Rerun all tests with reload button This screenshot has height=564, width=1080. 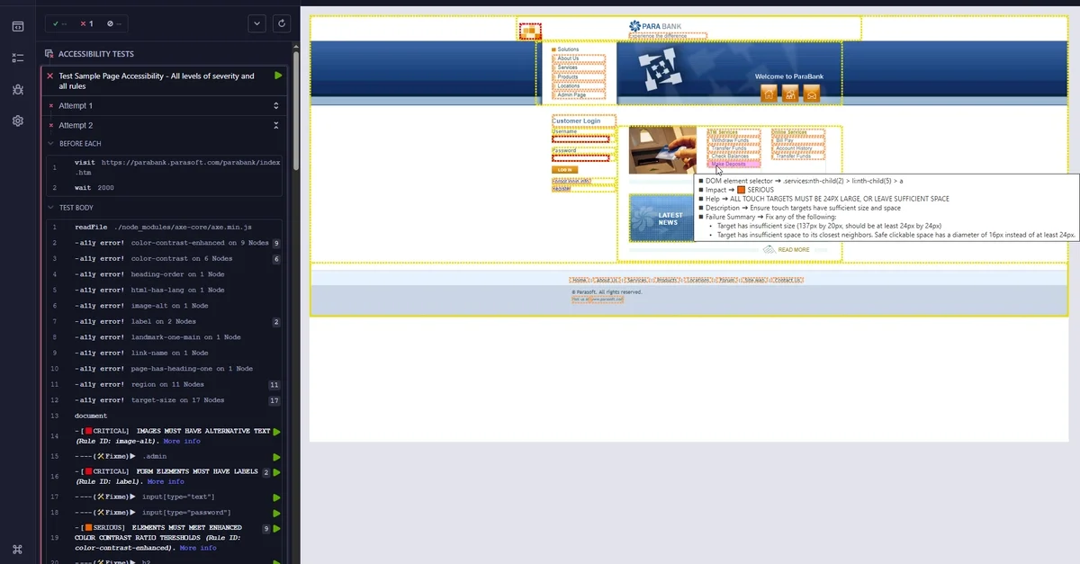pyautogui.click(x=282, y=23)
